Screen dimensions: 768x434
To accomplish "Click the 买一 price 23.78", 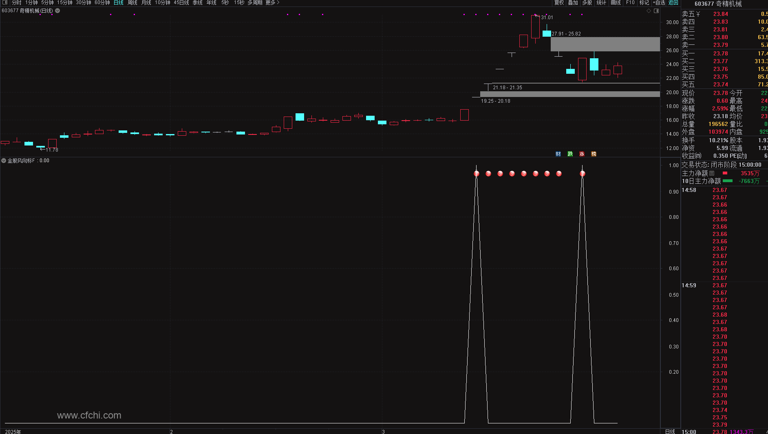I will (721, 53).
